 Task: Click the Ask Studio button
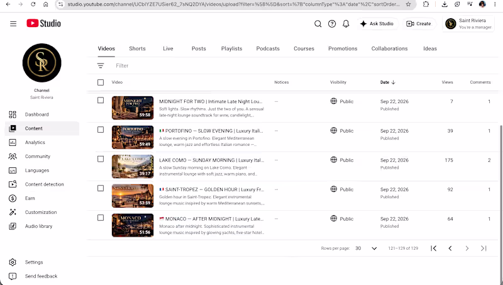pyautogui.click(x=377, y=24)
